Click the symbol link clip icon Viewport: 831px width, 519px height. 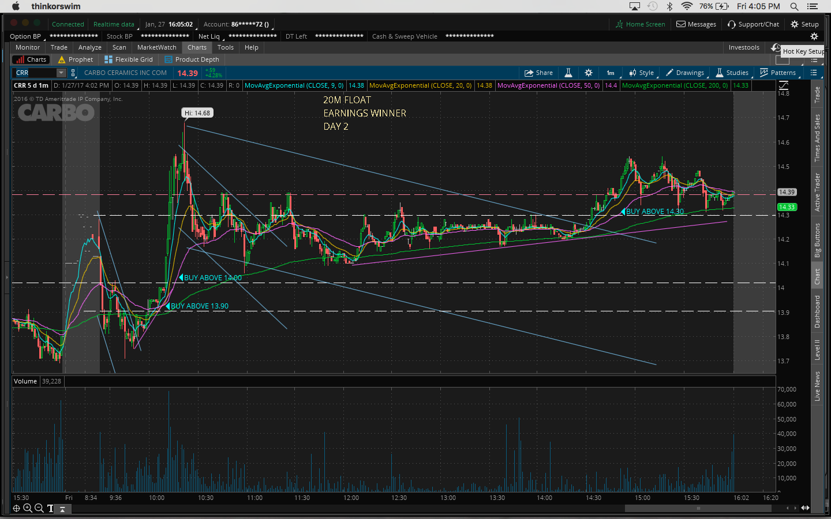tap(73, 73)
